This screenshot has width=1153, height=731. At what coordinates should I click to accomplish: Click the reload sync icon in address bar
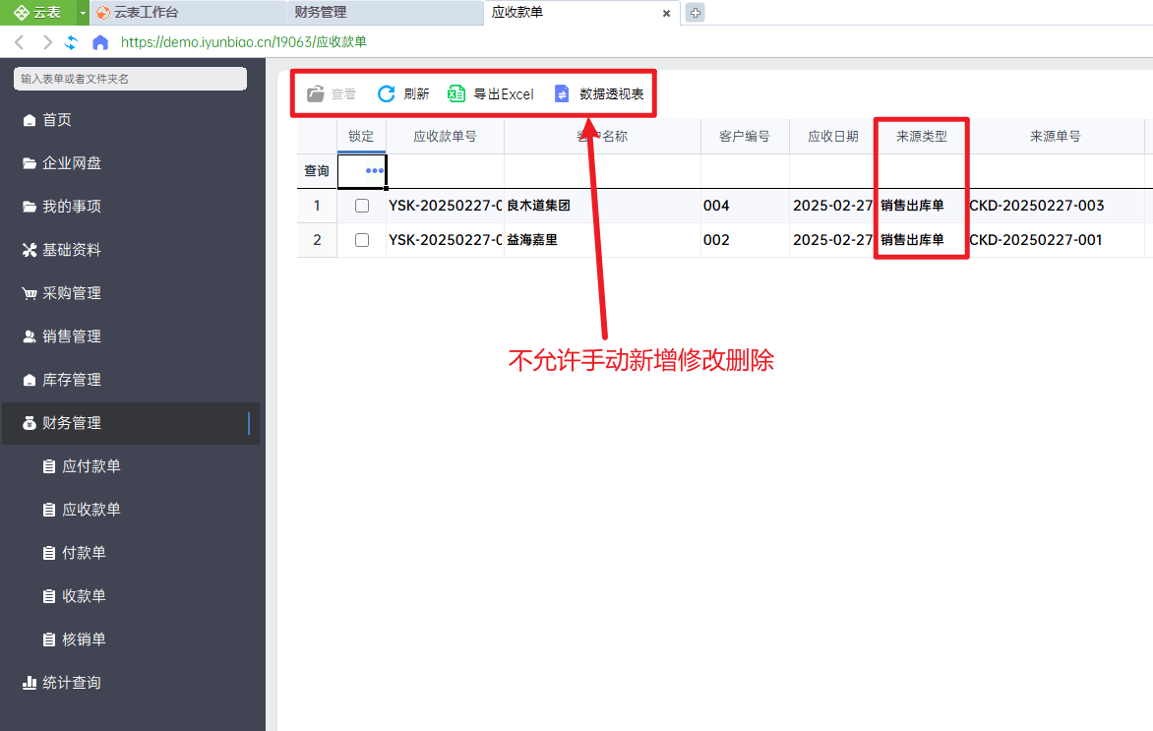pos(72,42)
